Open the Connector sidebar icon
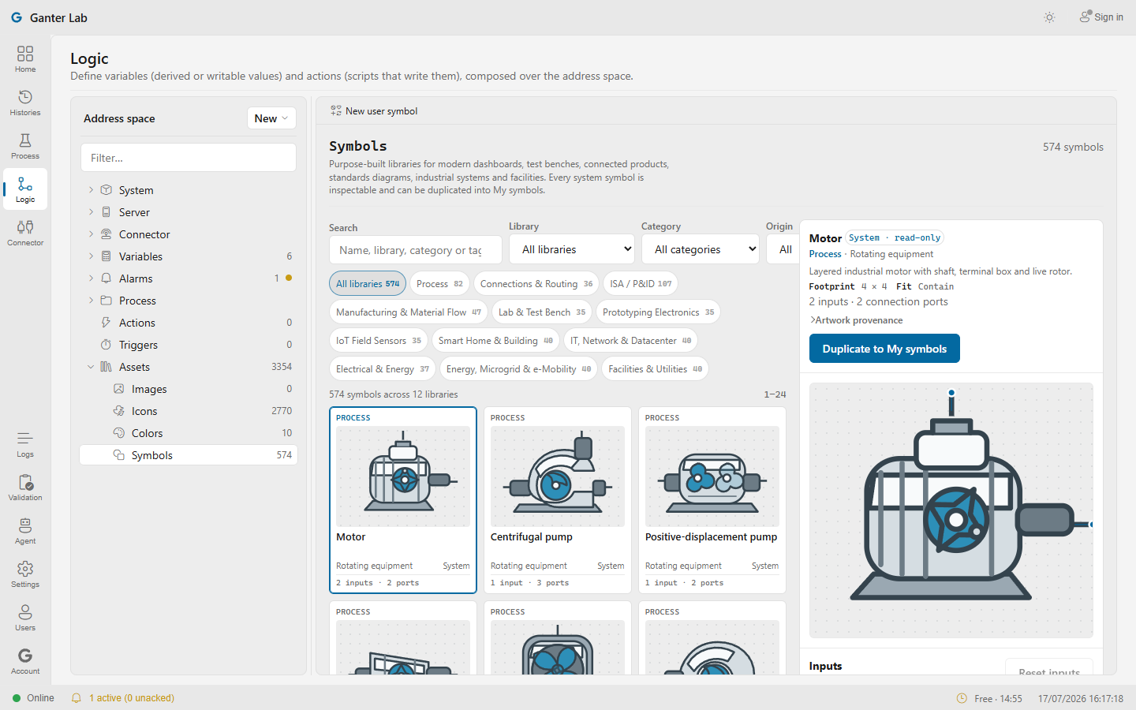The height and width of the screenshot is (710, 1136). pyautogui.click(x=25, y=233)
